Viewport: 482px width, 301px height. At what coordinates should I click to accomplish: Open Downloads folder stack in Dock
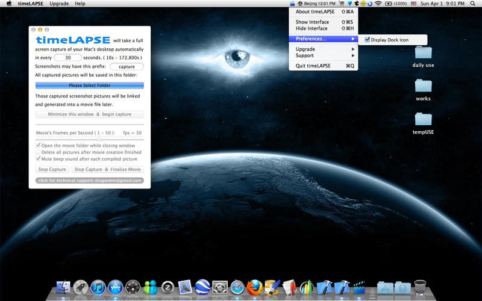[402, 288]
